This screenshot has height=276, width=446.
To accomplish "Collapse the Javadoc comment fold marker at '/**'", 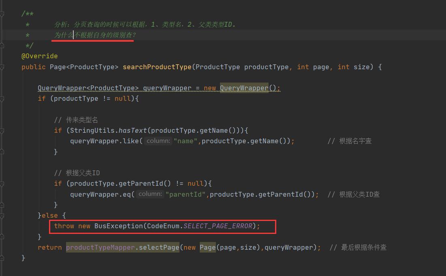I will [x=2, y=14].
